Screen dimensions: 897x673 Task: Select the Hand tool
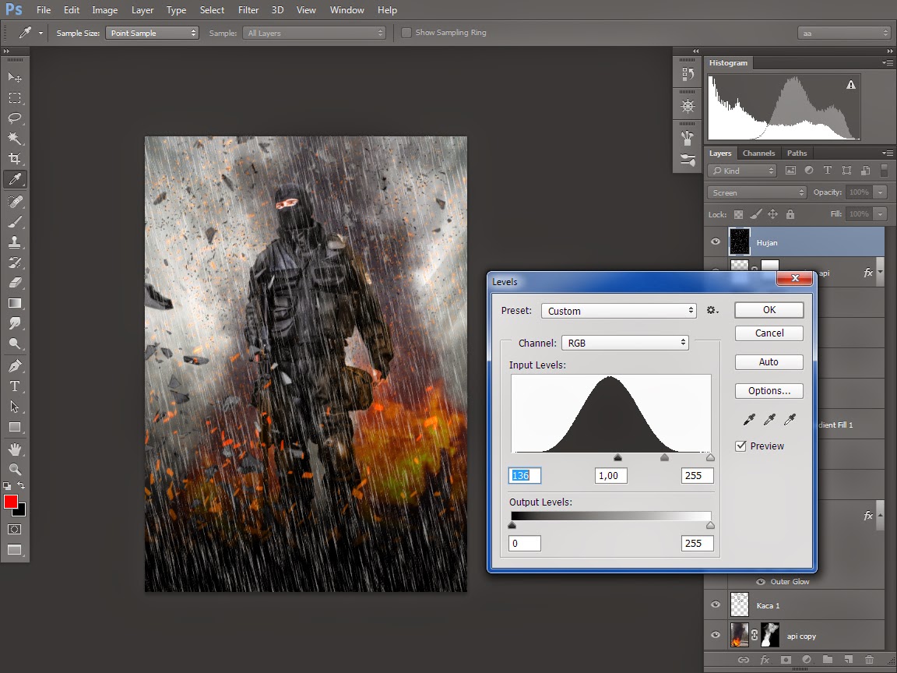[x=15, y=449]
